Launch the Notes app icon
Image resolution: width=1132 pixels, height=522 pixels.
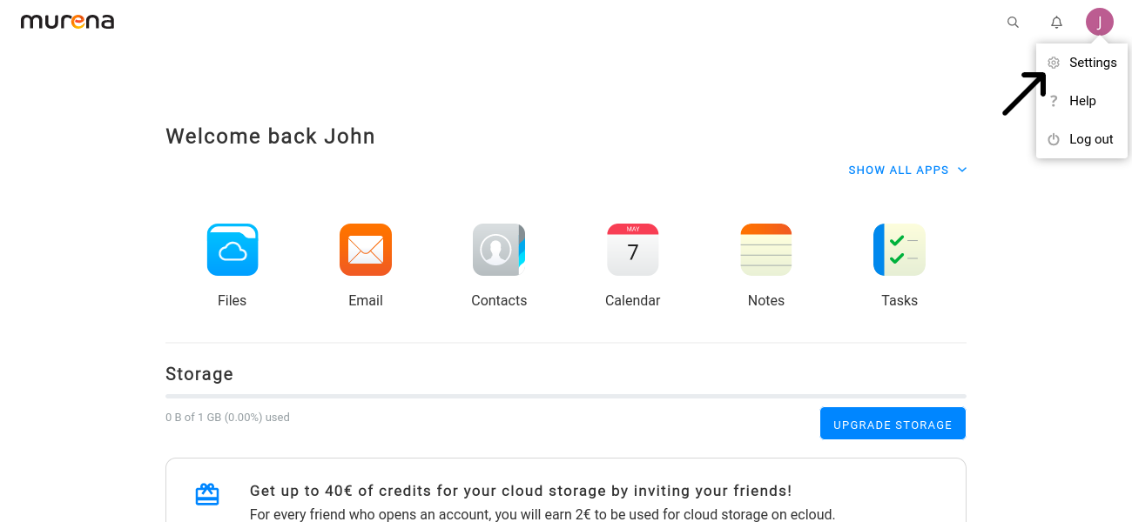click(765, 250)
